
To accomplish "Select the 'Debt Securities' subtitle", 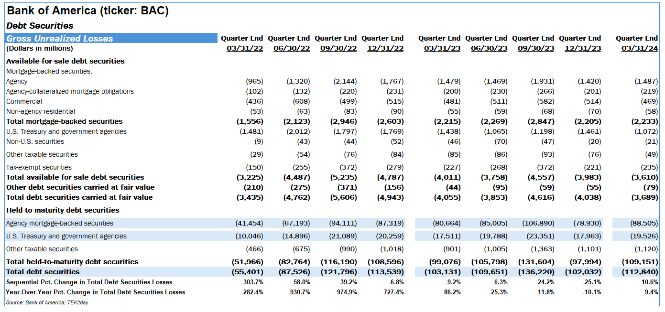I will tap(40, 26).
